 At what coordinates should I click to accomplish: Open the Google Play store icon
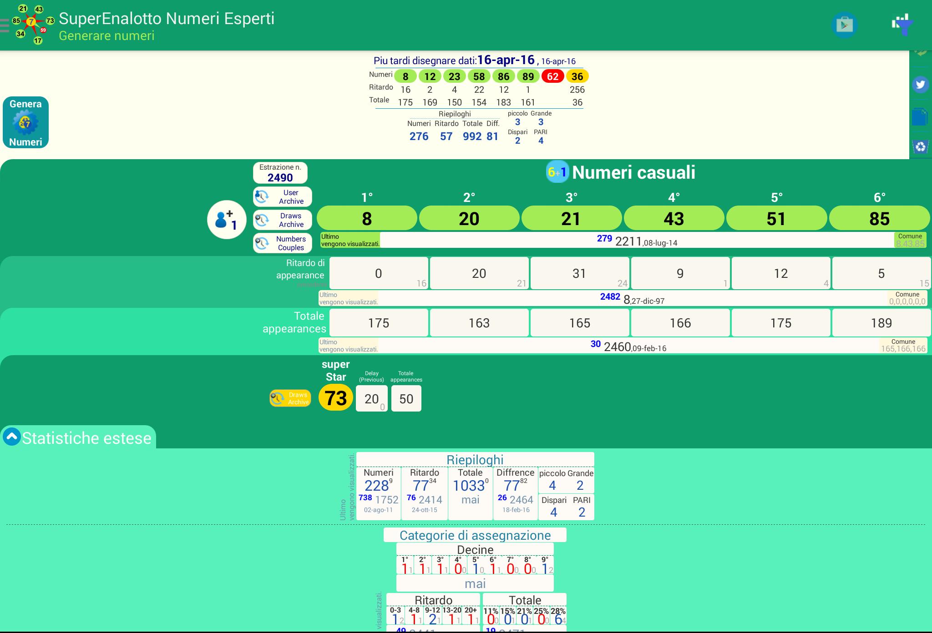pos(844,25)
